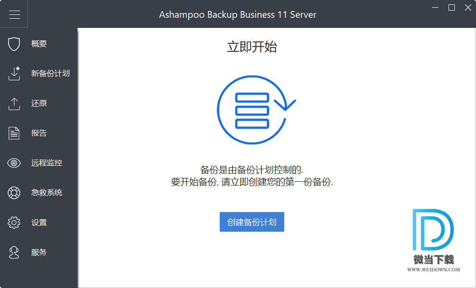Go to the 还原 restore page

click(x=39, y=103)
